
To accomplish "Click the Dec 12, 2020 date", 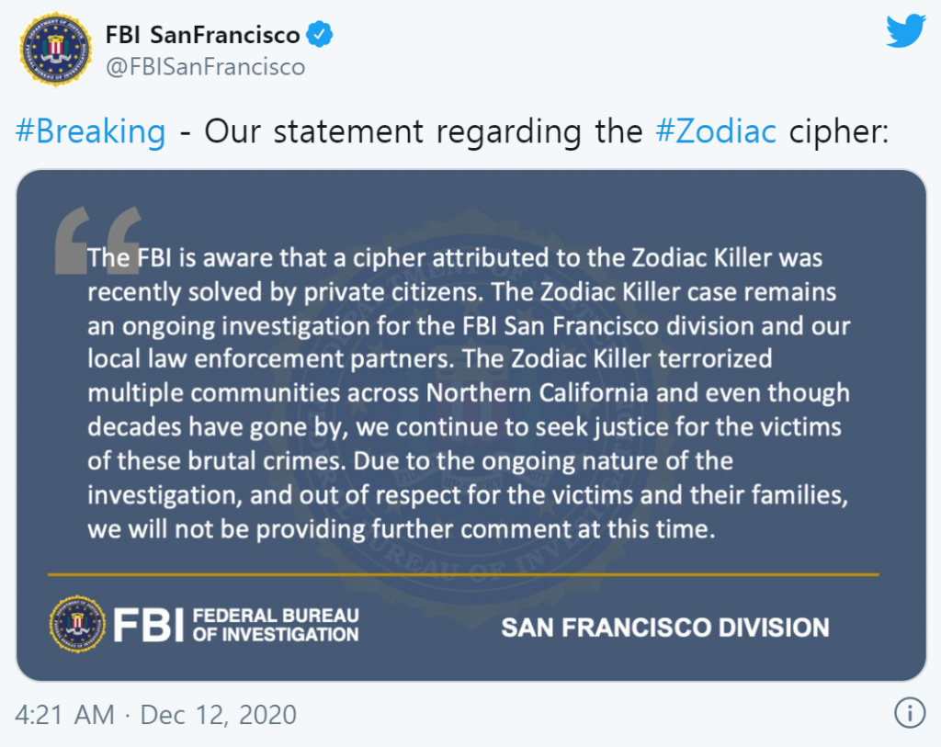I will 219,714.
